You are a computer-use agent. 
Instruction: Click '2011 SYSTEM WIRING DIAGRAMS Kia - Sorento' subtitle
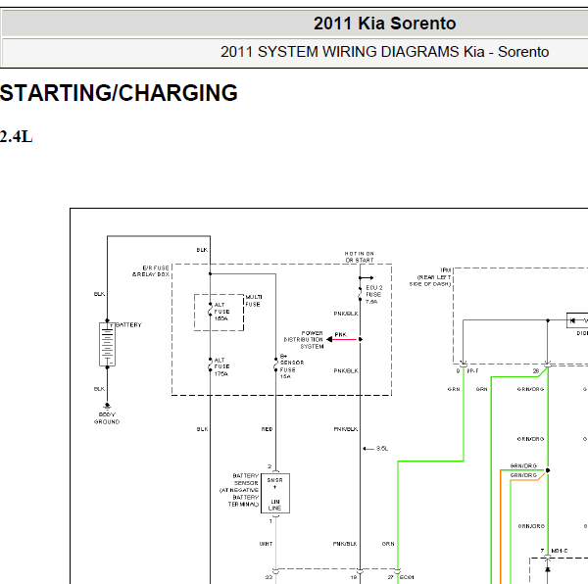click(x=385, y=52)
